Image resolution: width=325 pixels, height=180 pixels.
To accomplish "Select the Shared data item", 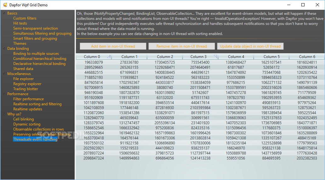I will 23,69.
